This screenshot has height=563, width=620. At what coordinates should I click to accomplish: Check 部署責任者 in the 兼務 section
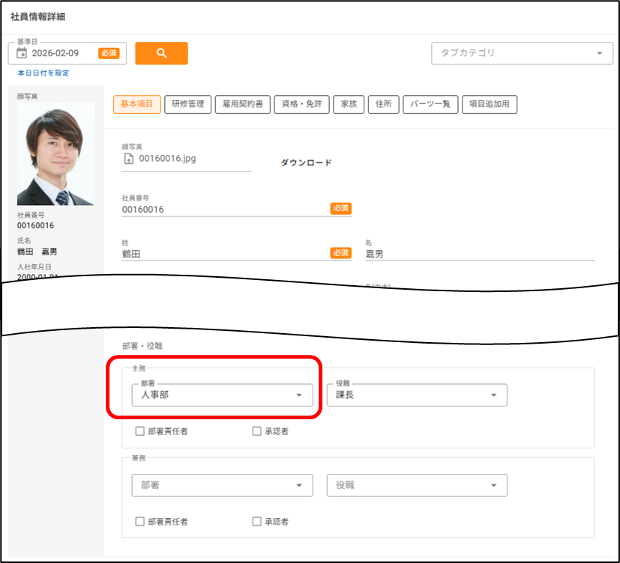point(139,521)
